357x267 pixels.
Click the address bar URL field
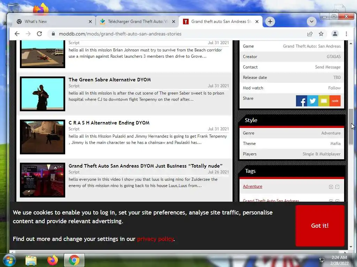pos(177,34)
